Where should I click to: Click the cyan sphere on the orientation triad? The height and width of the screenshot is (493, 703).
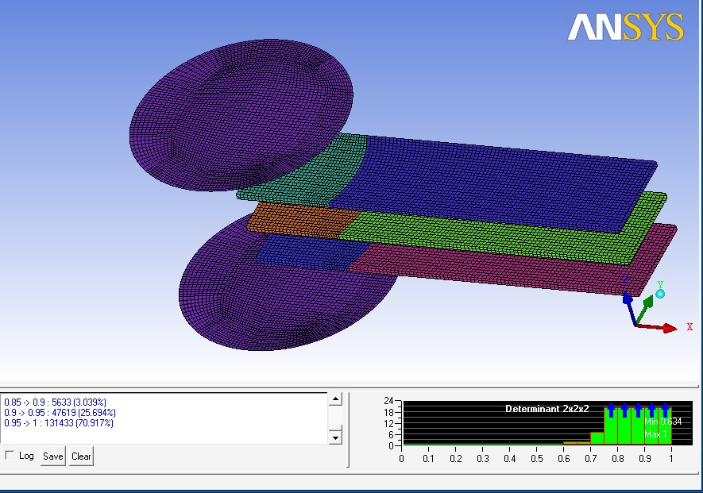[659, 294]
